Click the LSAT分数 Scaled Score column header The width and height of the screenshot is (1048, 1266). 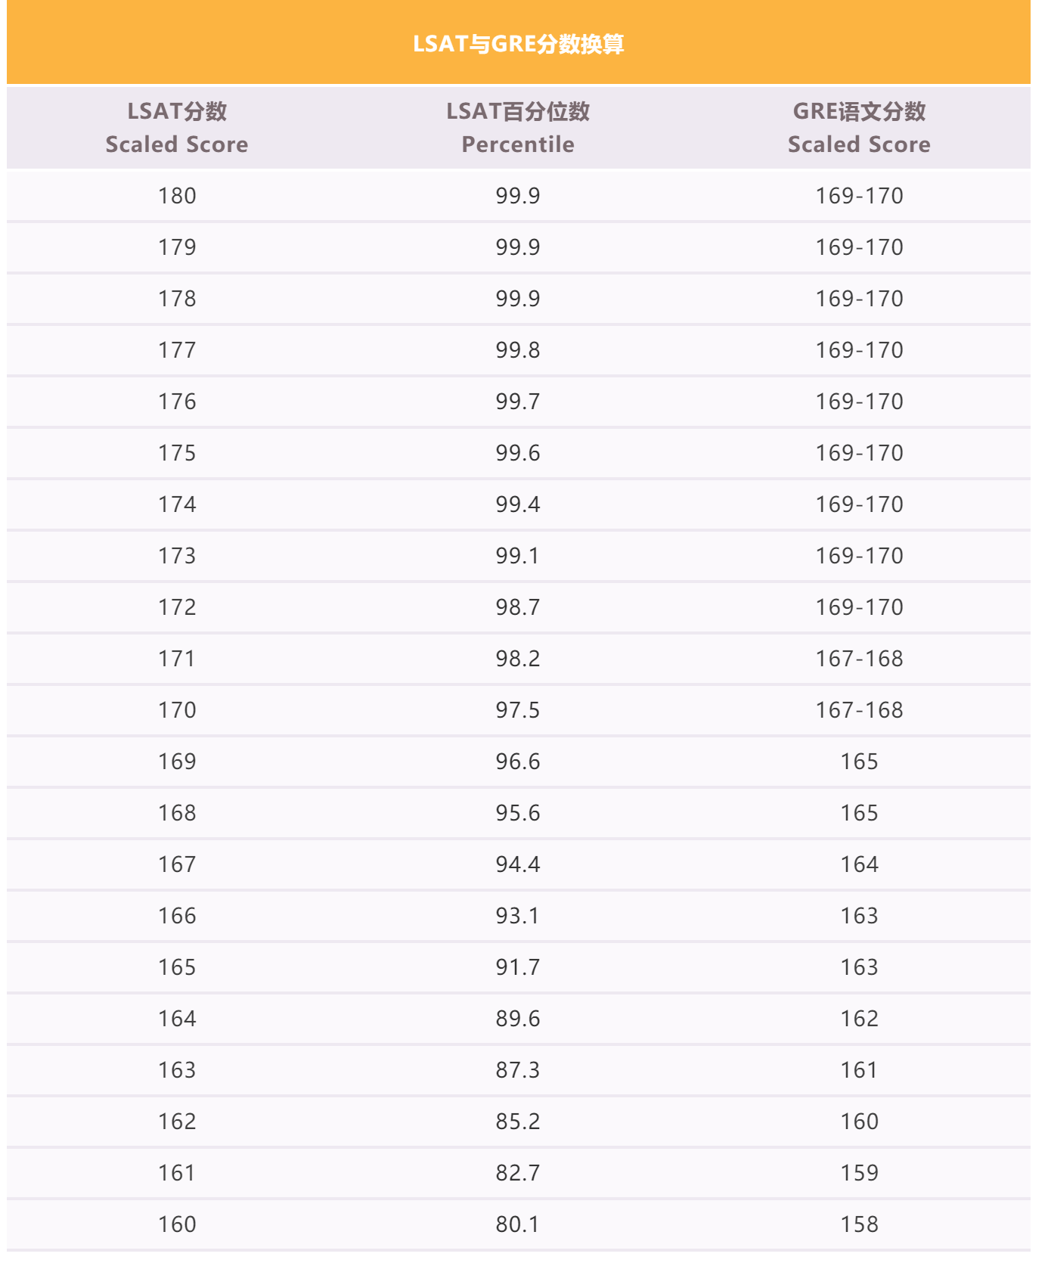click(x=177, y=128)
